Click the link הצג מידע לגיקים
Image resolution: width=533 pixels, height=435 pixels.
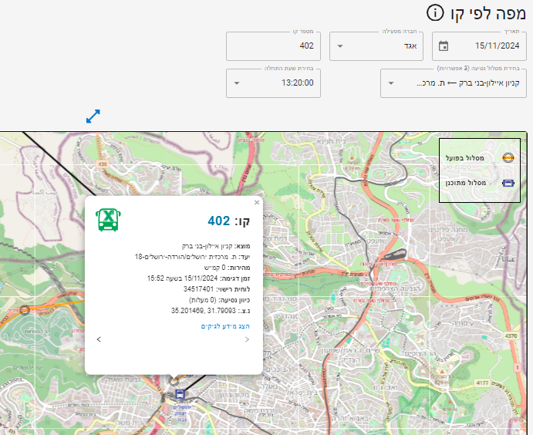(225, 326)
